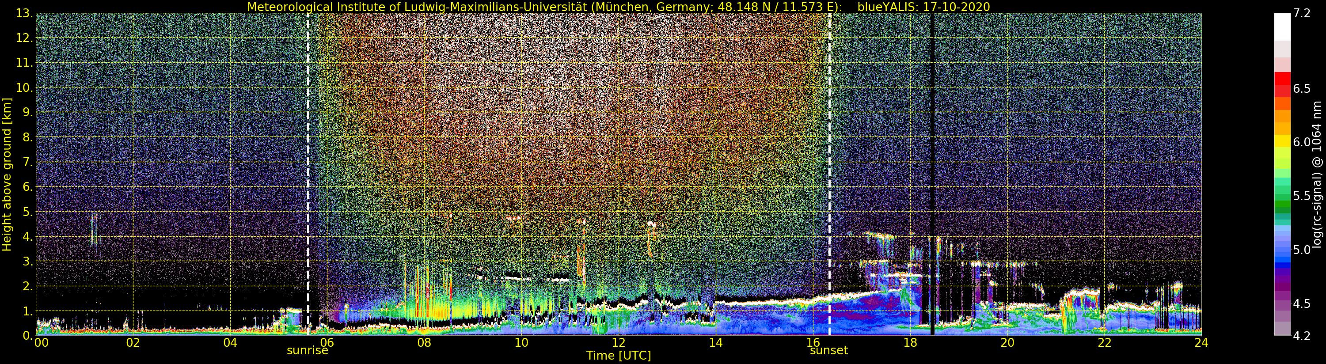This screenshot has width=1326, height=364.
Task: Click the height tick label '3.'
Action: [28, 261]
